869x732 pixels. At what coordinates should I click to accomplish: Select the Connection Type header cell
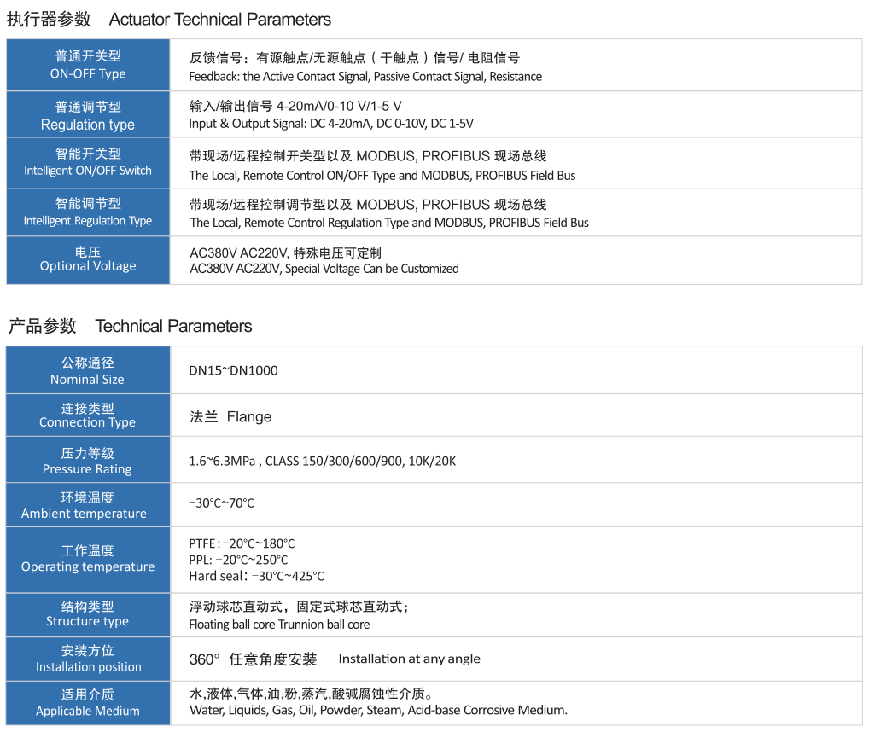[x=88, y=415]
